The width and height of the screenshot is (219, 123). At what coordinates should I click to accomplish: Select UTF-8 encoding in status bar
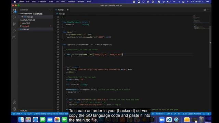click(169, 114)
